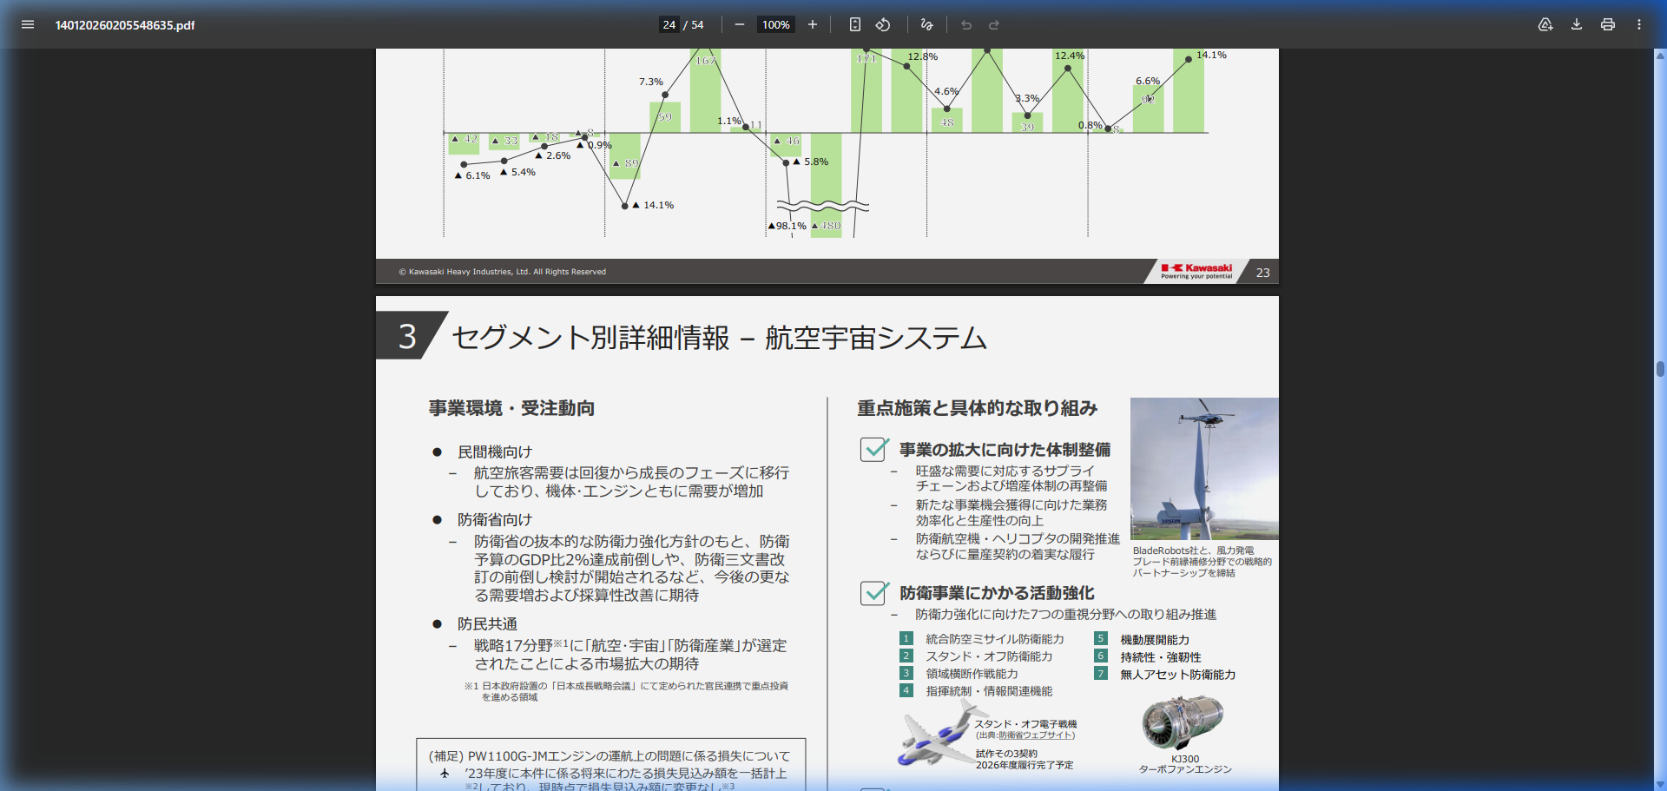
Task: Download the PDF file
Action: tap(1575, 24)
